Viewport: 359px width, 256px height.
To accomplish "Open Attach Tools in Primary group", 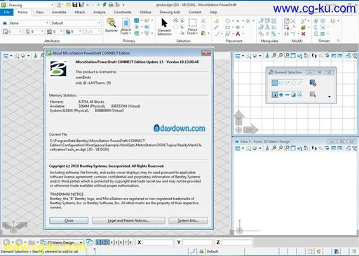I will coord(126,27).
